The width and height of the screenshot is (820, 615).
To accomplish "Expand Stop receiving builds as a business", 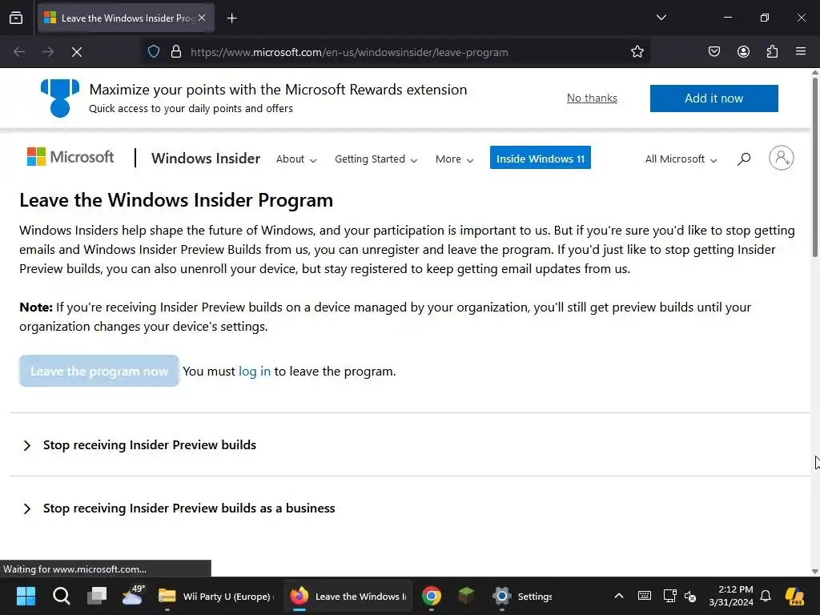I will coord(189,508).
